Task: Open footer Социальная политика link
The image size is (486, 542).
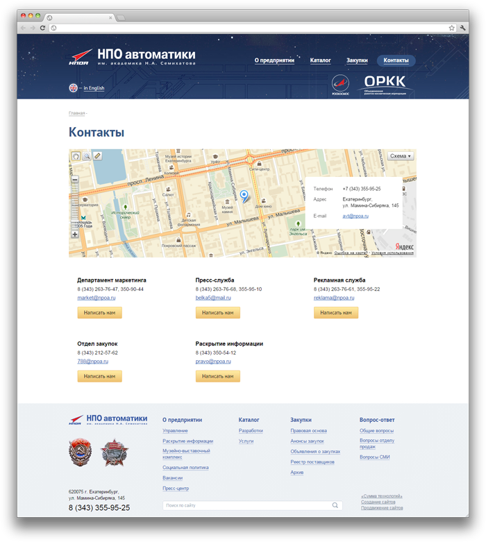Action: click(185, 467)
